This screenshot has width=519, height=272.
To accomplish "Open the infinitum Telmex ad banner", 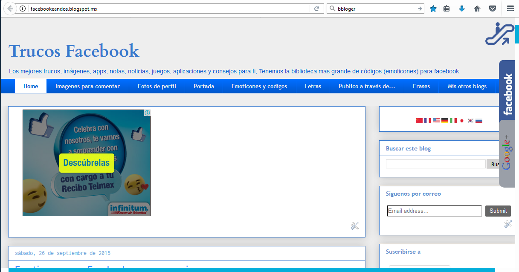I will coord(87,163).
